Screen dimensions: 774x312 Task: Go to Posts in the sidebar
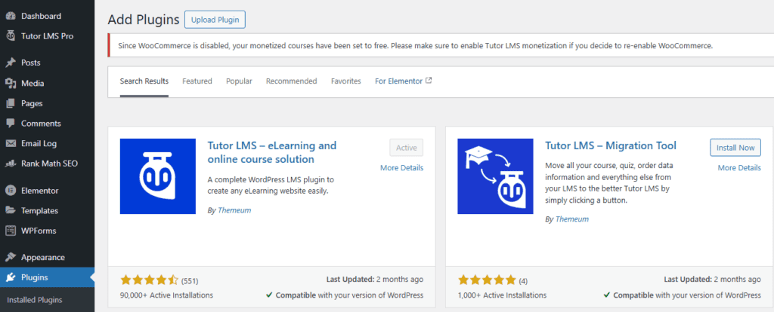coord(47,63)
